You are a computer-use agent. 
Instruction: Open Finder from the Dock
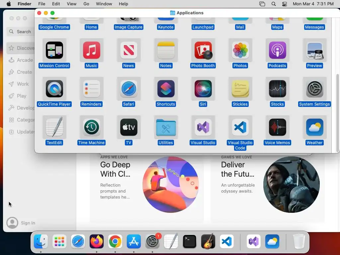point(41,241)
